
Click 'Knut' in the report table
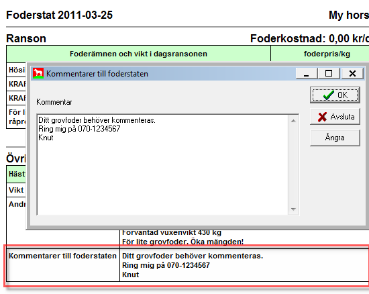[131, 275]
